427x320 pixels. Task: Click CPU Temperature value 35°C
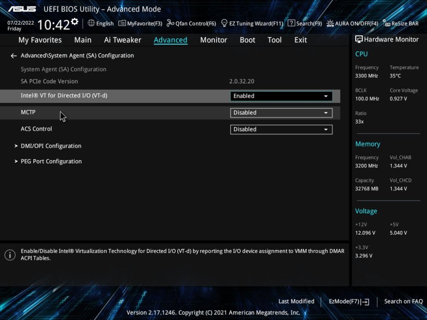coord(395,76)
